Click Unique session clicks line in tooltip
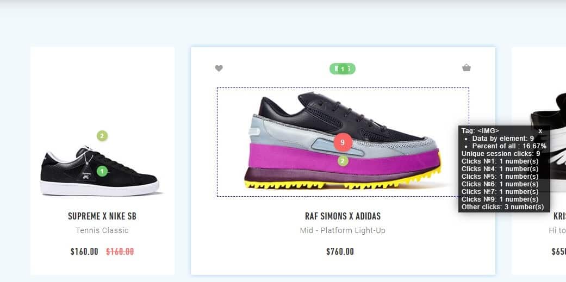This screenshot has height=282, width=566. click(501, 154)
